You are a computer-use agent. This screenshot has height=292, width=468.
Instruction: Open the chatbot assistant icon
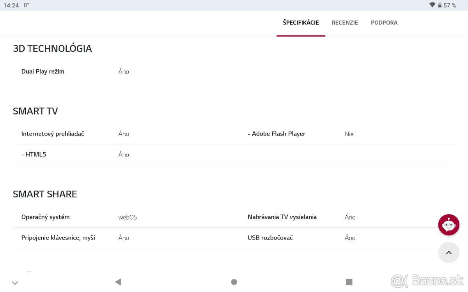click(449, 225)
